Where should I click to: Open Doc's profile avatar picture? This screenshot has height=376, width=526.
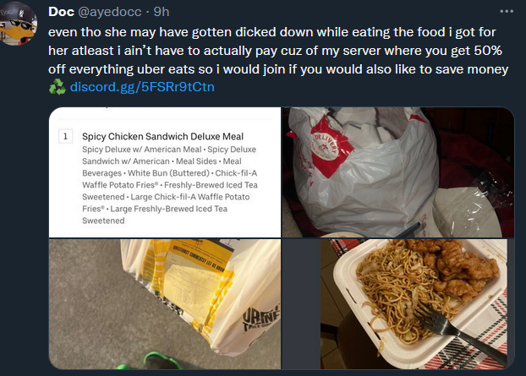pyautogui.click(x=18, y=23)
